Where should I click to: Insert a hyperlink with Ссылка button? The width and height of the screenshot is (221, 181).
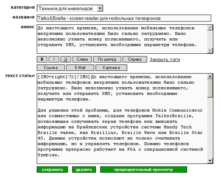[51, 68]
